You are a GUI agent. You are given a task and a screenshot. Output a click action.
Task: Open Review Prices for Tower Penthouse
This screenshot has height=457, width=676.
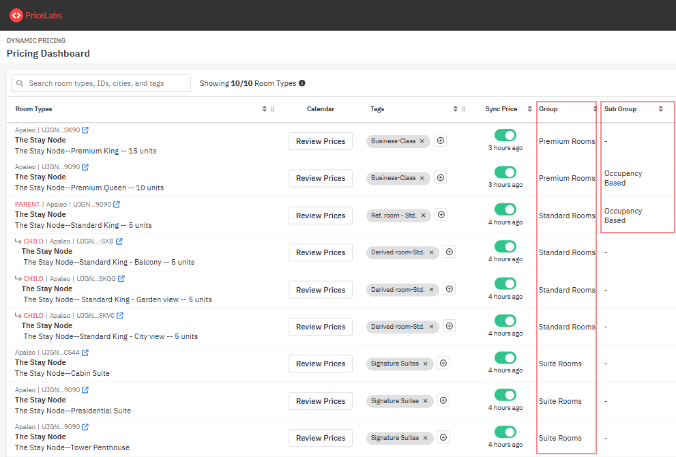point(321,438)
